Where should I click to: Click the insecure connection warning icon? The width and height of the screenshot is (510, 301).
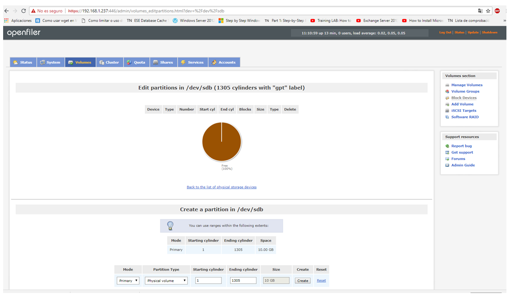tap(33, 11)
